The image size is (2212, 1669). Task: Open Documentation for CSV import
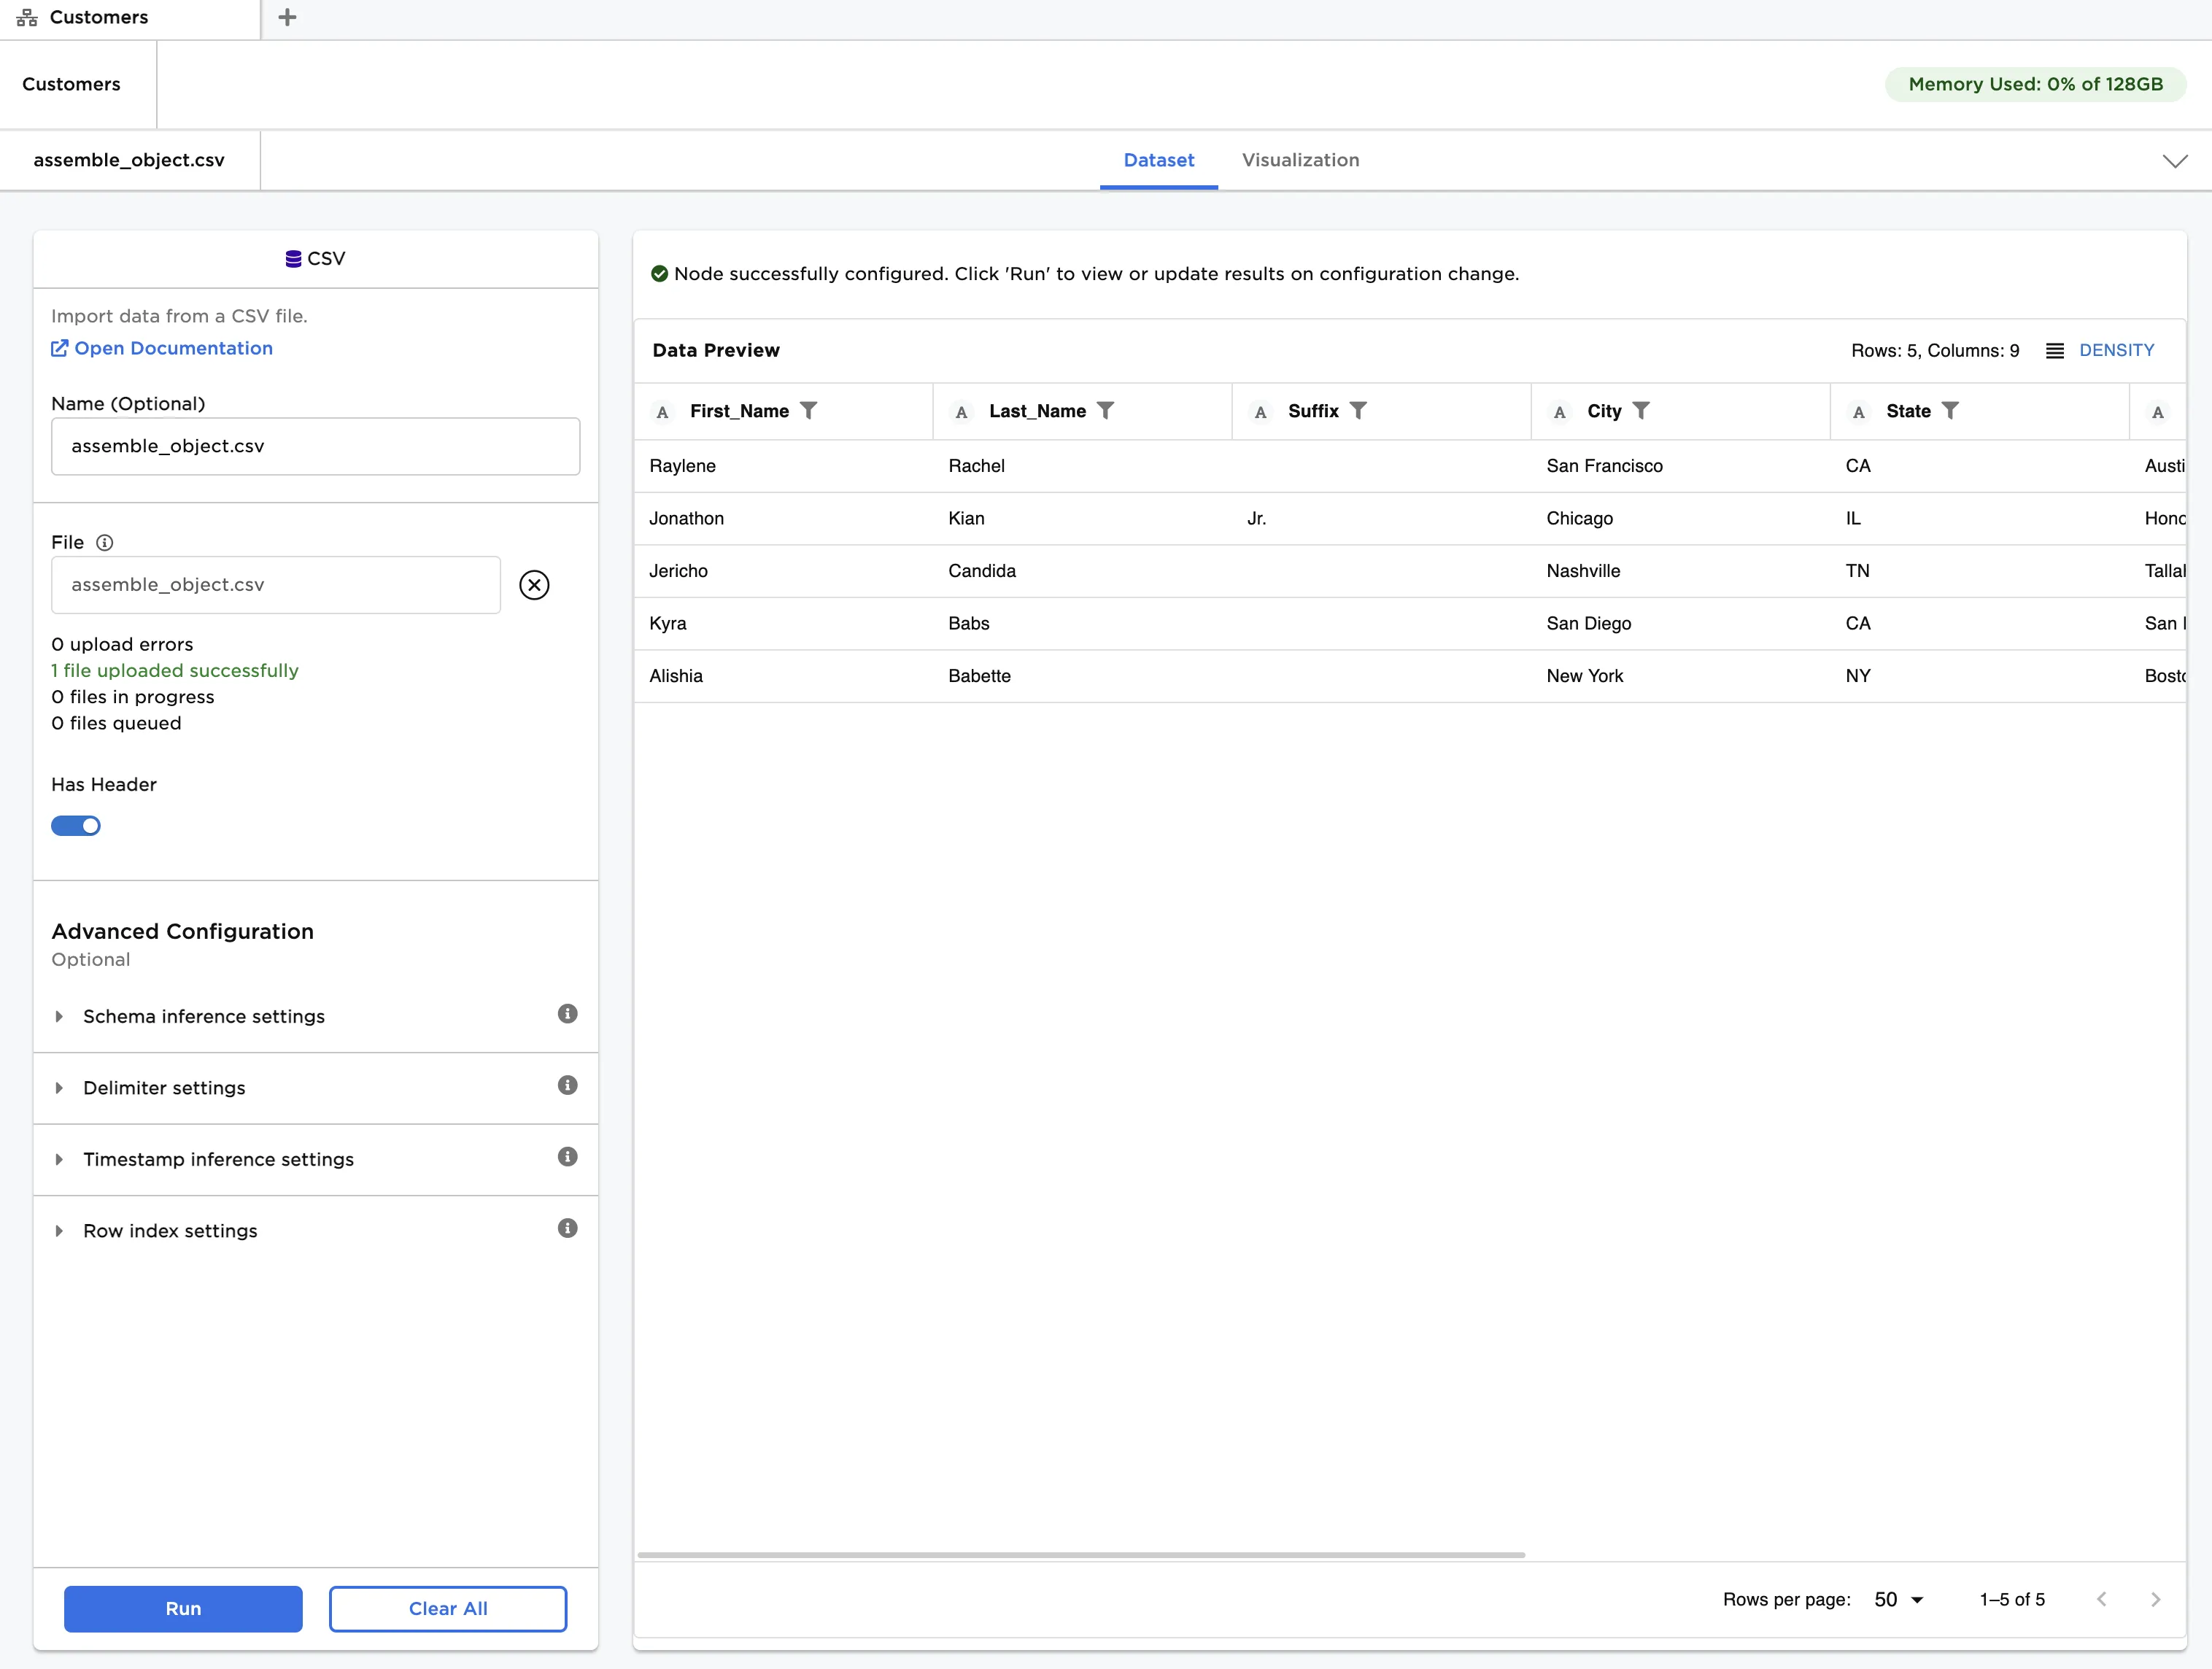click(x=162, y=348)
